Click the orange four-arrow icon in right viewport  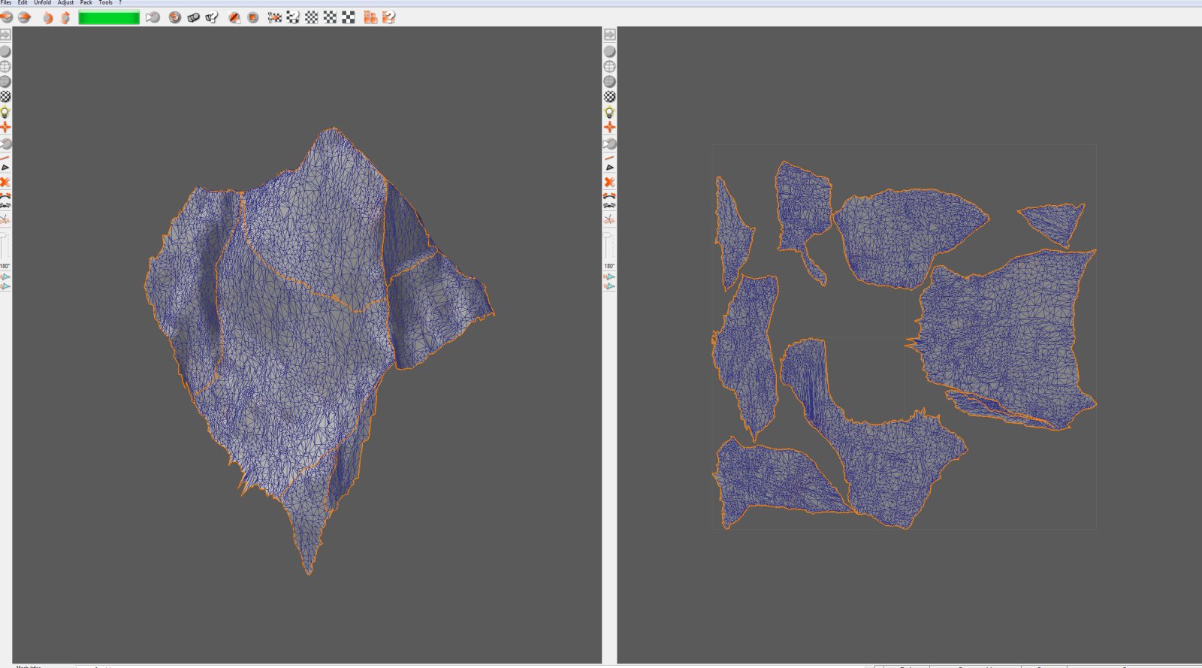(609, 127)
